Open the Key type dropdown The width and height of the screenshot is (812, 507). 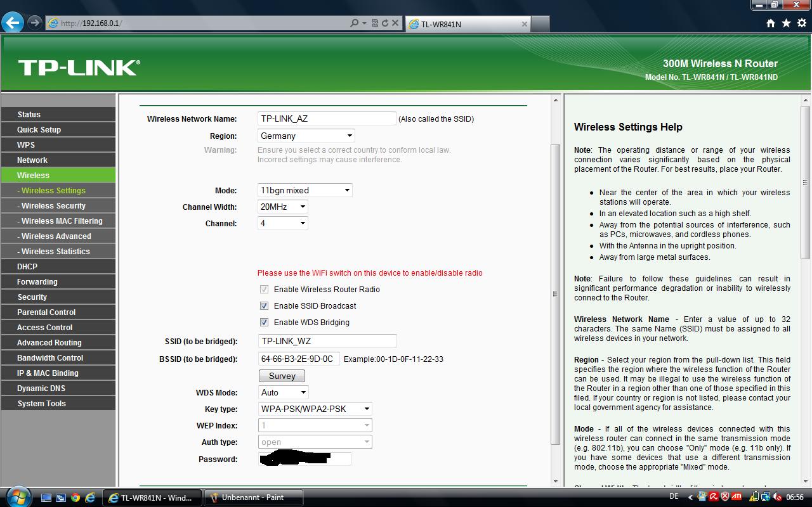click(x=315, y=409)
